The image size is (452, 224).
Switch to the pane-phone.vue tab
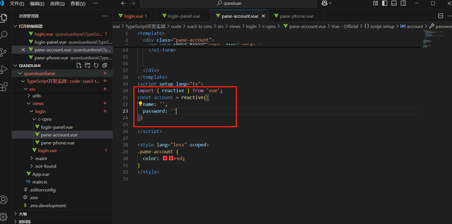(296, 16)
